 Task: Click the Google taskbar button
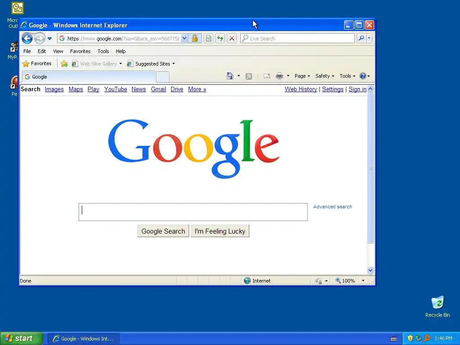point(83,339)
